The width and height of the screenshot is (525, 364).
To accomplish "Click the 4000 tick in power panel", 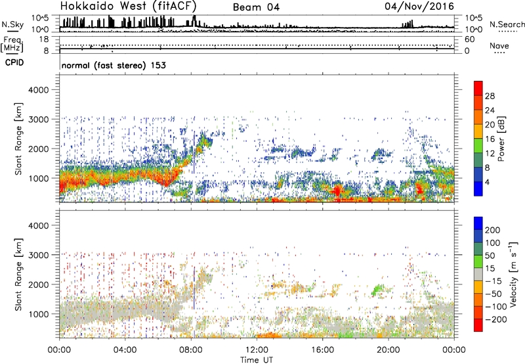I will [39, 90].
